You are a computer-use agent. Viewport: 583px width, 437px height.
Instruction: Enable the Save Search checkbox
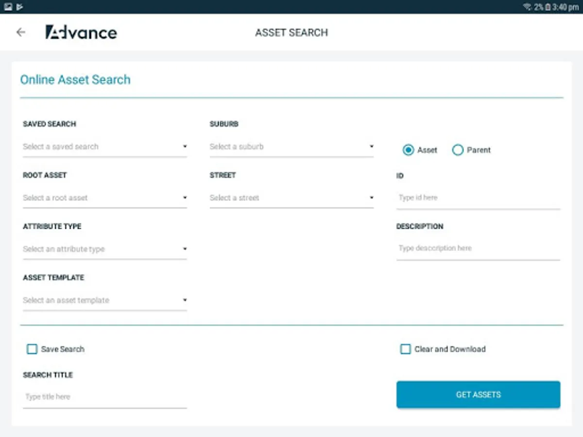tap(32, 349)
